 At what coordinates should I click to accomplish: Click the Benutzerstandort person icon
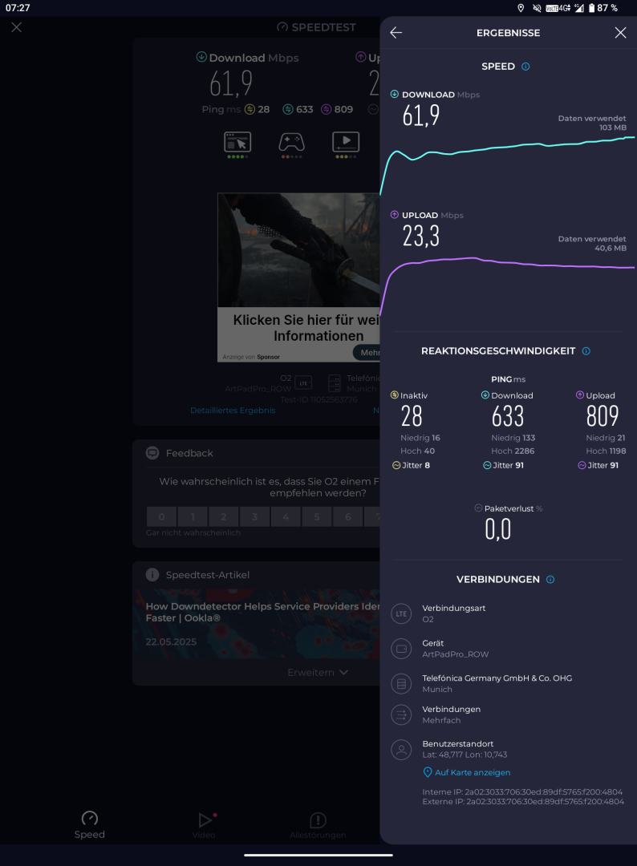click(x=401, y=750)
